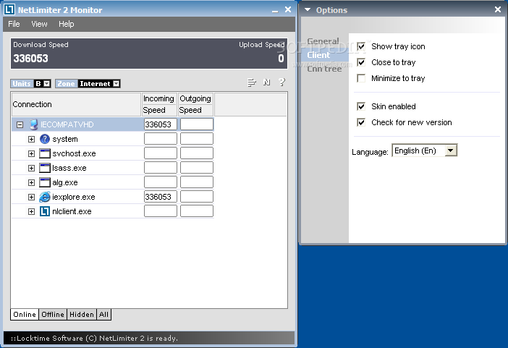Enable Minimize to tray checkbox
Screen dimensions: 508x348
(x=361, y=78)
